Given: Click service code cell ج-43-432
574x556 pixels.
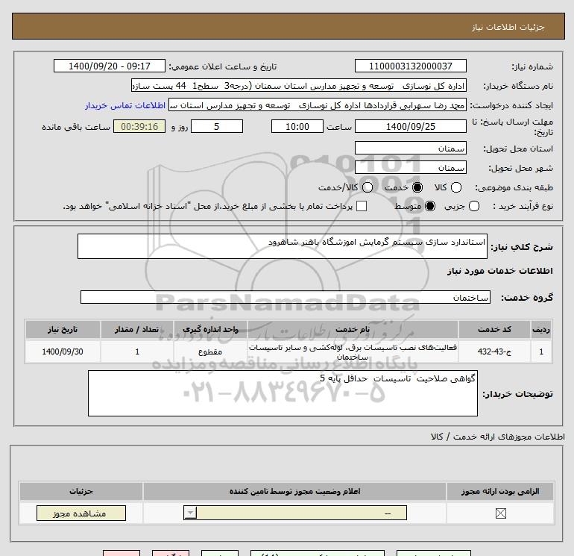Looking at the screenshot, I should (x=494, y=352).
